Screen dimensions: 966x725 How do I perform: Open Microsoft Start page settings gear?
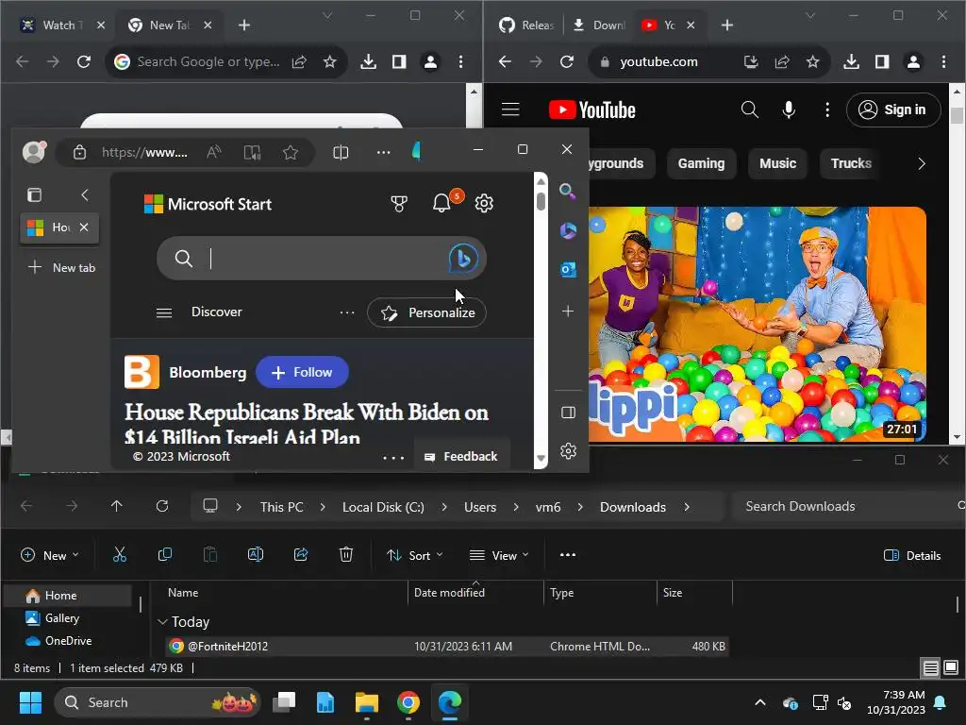(484, 203)
